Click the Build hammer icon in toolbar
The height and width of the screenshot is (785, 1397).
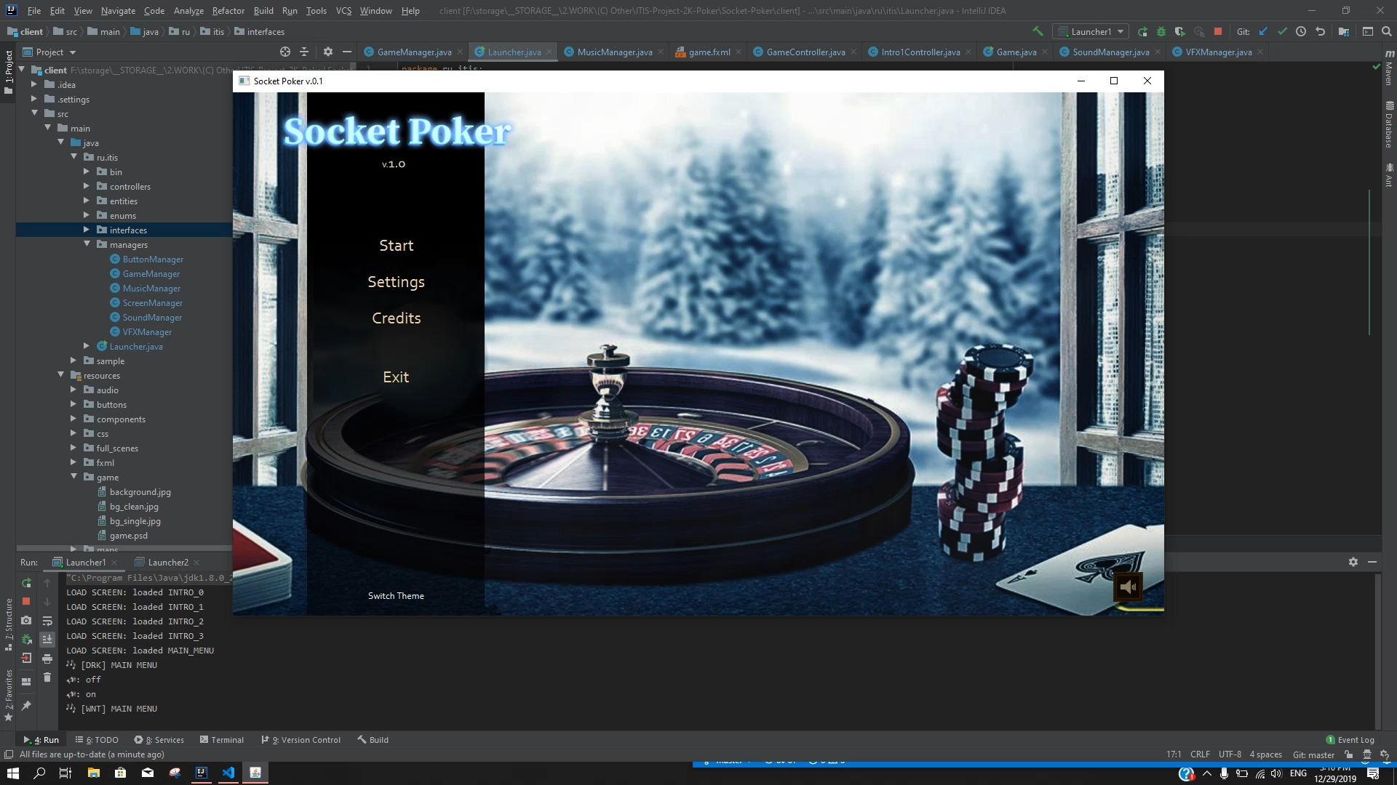pos(1038,31)
